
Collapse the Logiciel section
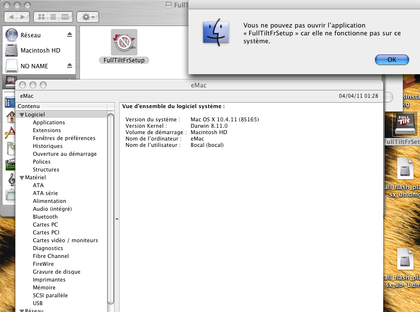[22, 115]
